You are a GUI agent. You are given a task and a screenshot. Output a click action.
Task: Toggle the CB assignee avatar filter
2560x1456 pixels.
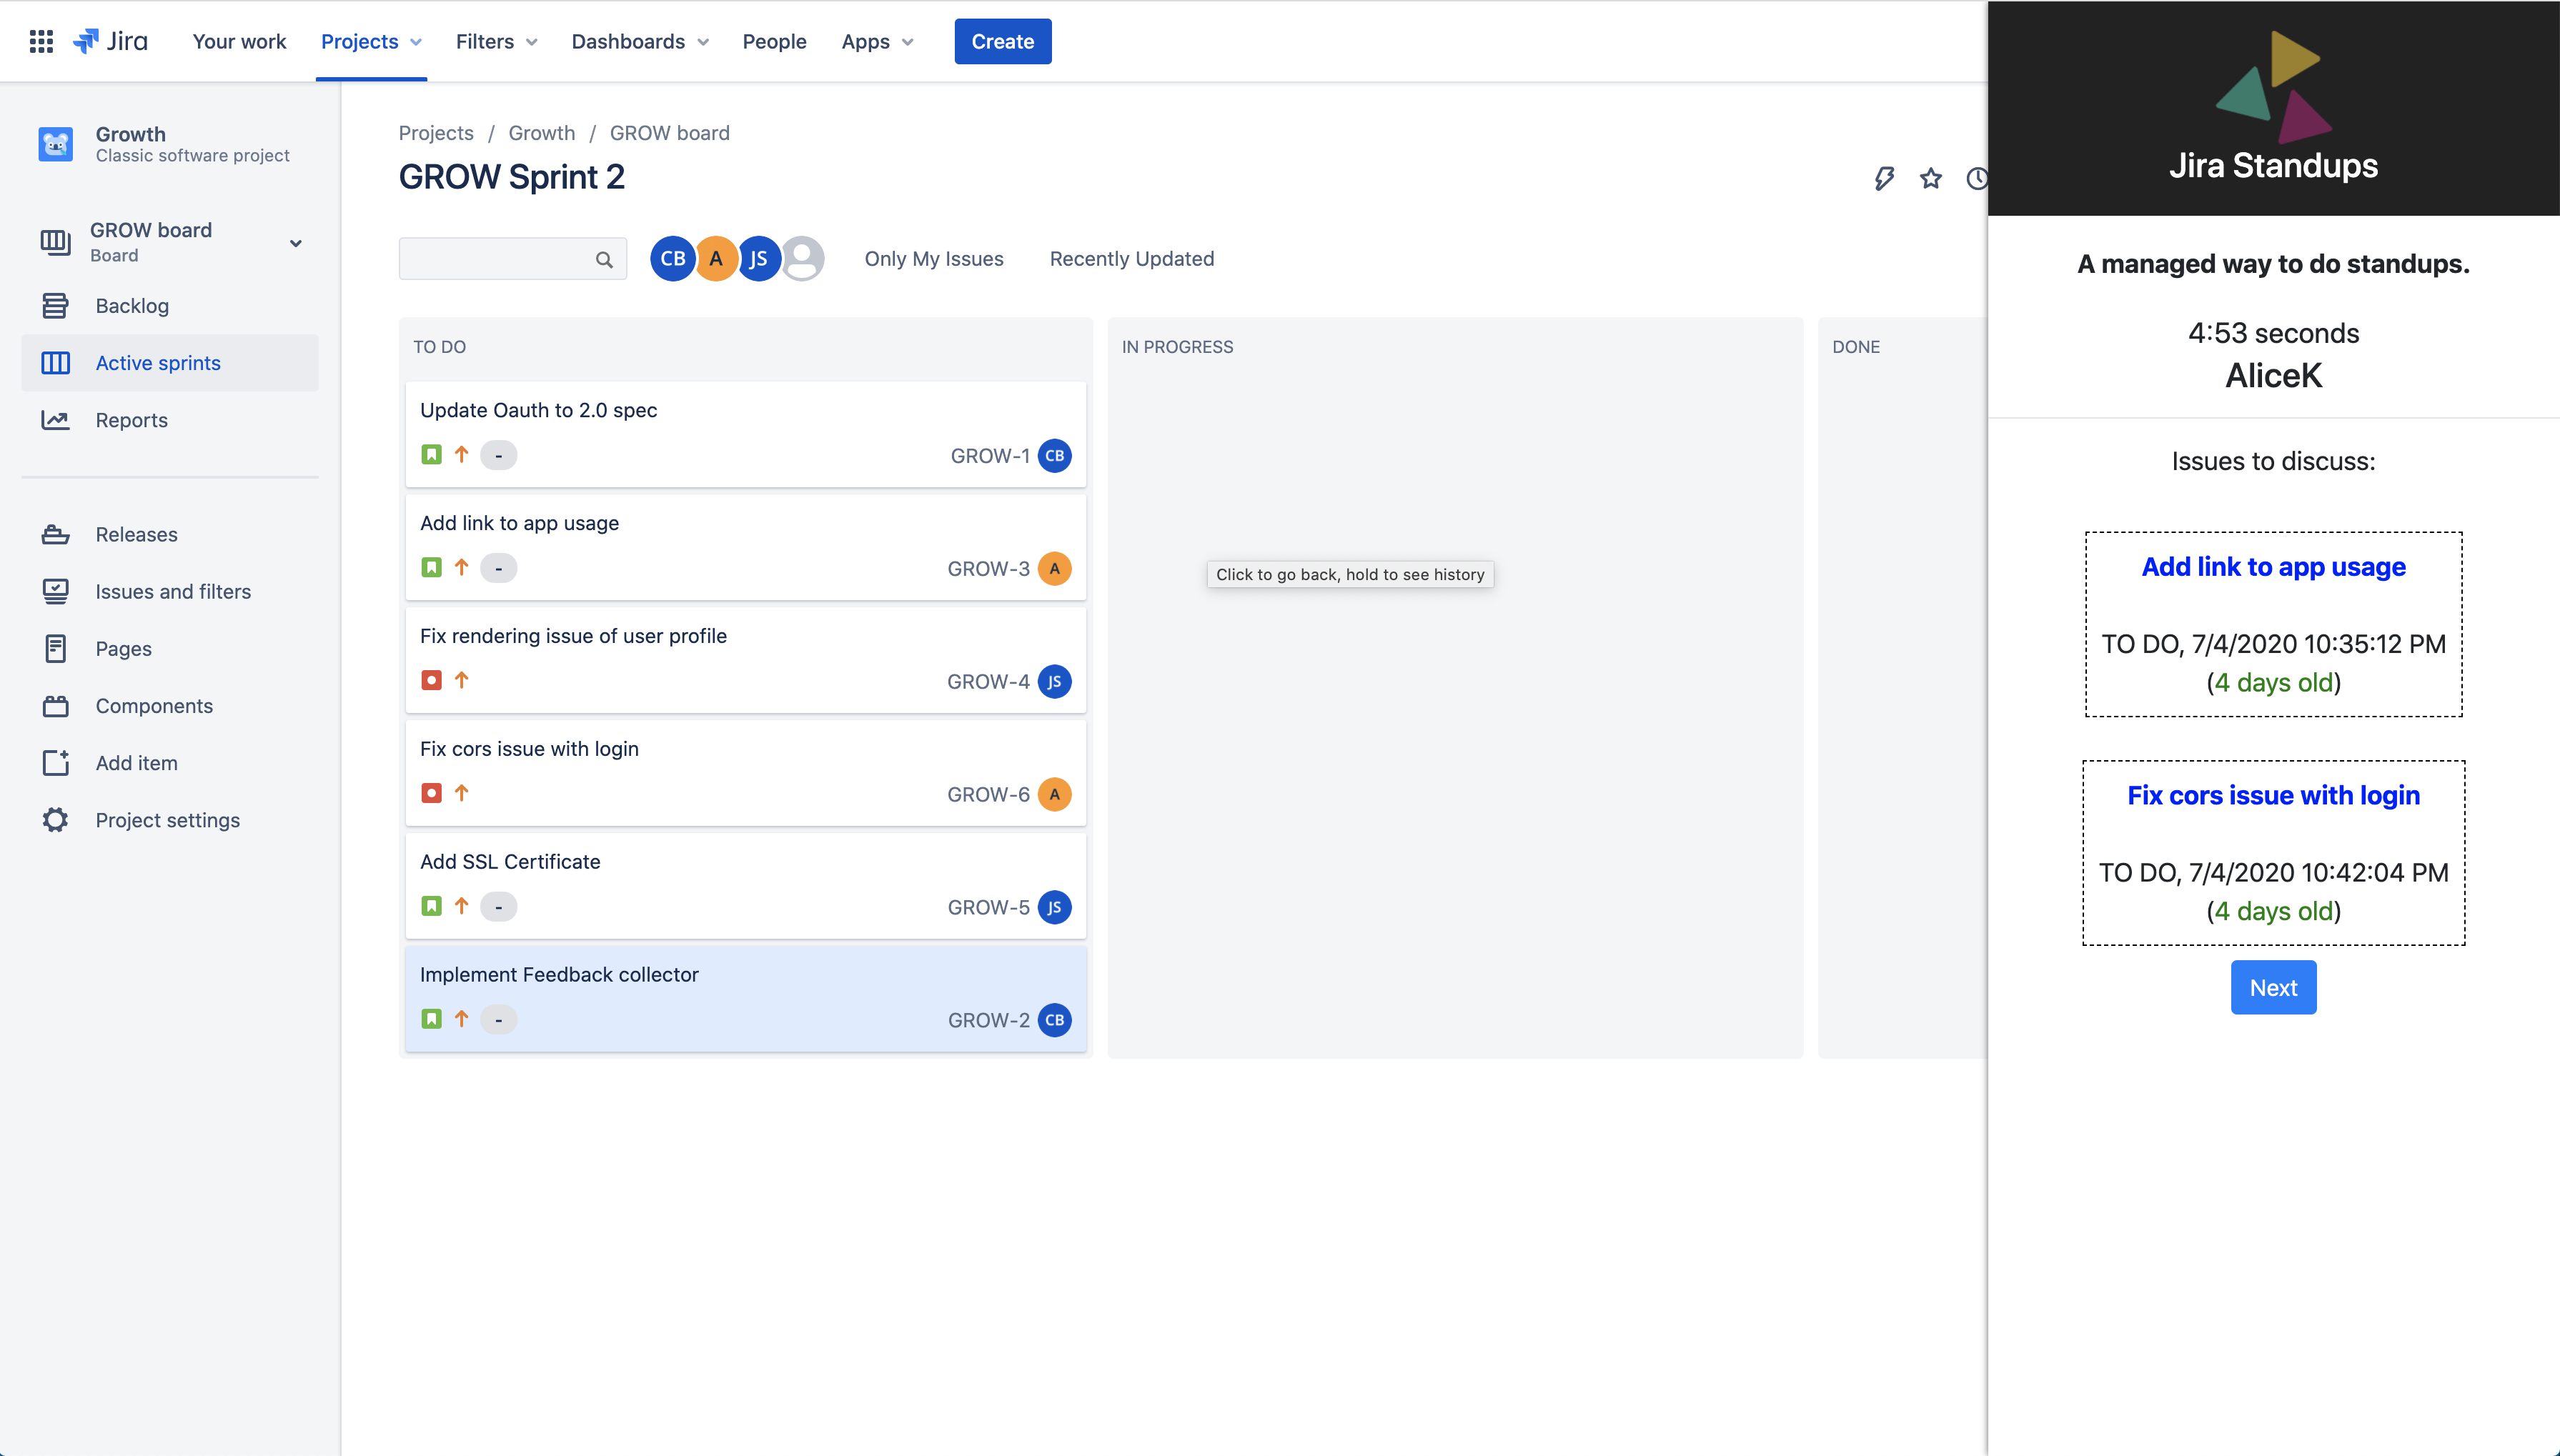pyautogui.click(x=673, y=258)
